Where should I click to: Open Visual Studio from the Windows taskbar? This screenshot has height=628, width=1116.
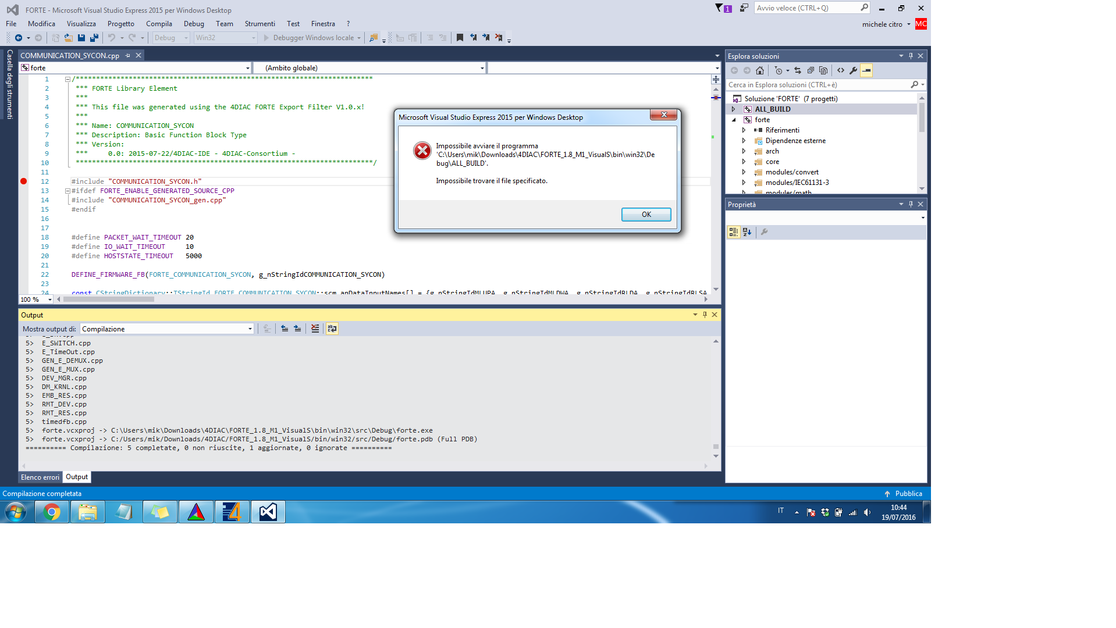[268, 512]
